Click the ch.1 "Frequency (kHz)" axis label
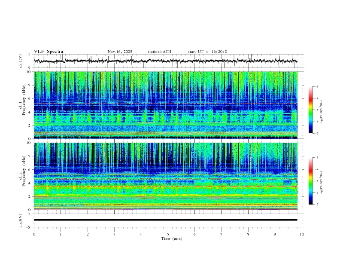This screenshot has width=340, height=263. [24, 99]
